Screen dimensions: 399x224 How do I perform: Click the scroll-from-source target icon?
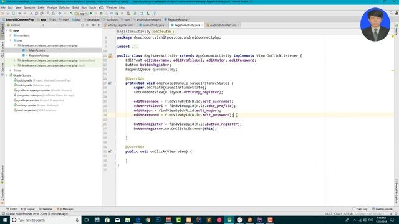82,25
